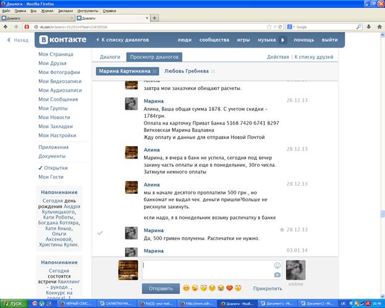The height and width of the screenshot is (308, 385).
Task: Log out with выйти
Action: click(329, 40)
